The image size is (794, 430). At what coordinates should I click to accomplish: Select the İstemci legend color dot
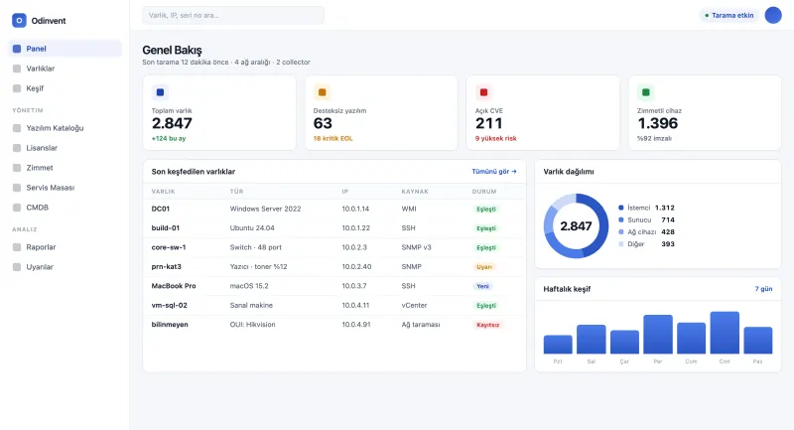(621, 208)
